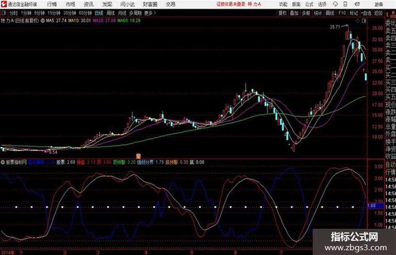Screen dimensions: 396x255
Task: Click the MA60: 19.29 indicator label
Action: pyautogui.click(x=129, y=21)
